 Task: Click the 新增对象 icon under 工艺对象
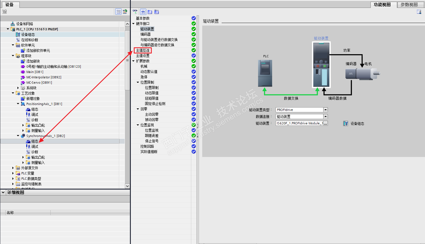point(23,99)
